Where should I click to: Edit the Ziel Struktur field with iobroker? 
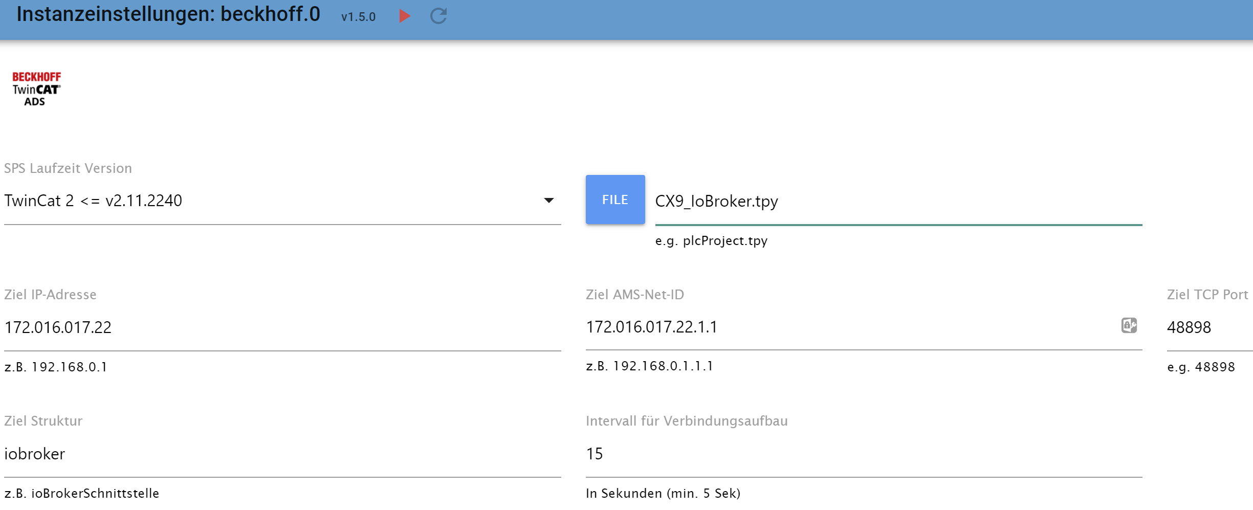(x=282, y=454)
